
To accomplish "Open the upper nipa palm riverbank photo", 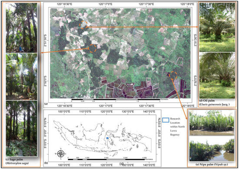I will (x=212, y=123).
